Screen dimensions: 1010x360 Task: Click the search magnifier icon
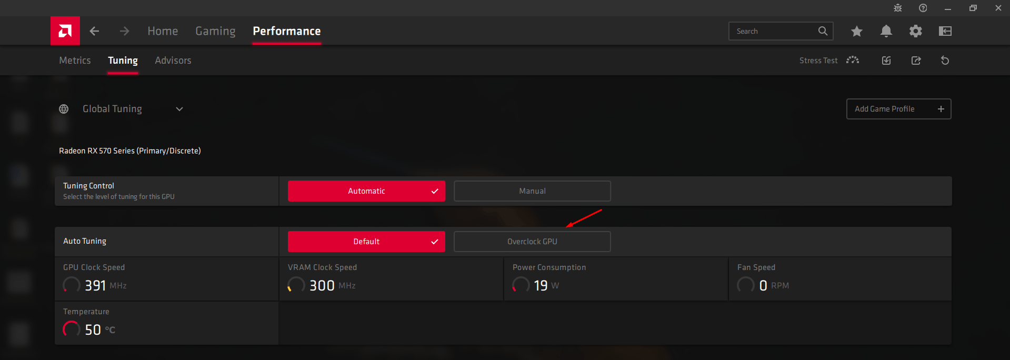[x=823, y=31]
